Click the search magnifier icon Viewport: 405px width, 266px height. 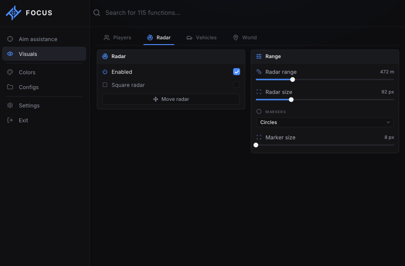point(97,13)
